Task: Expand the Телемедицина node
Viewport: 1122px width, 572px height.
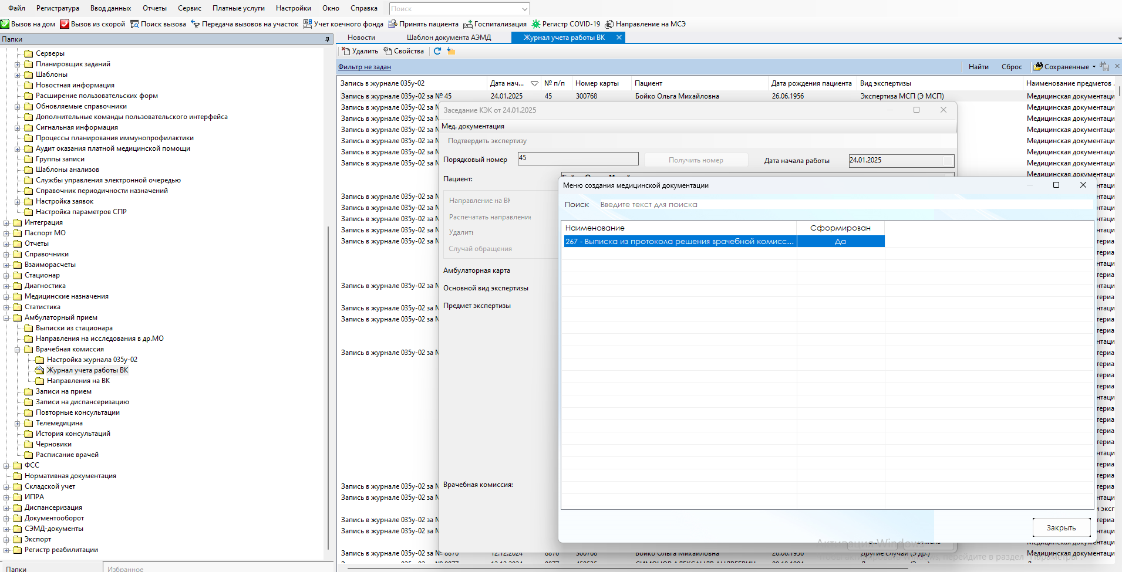Action: pyautogui.click(x=17, y=424)
